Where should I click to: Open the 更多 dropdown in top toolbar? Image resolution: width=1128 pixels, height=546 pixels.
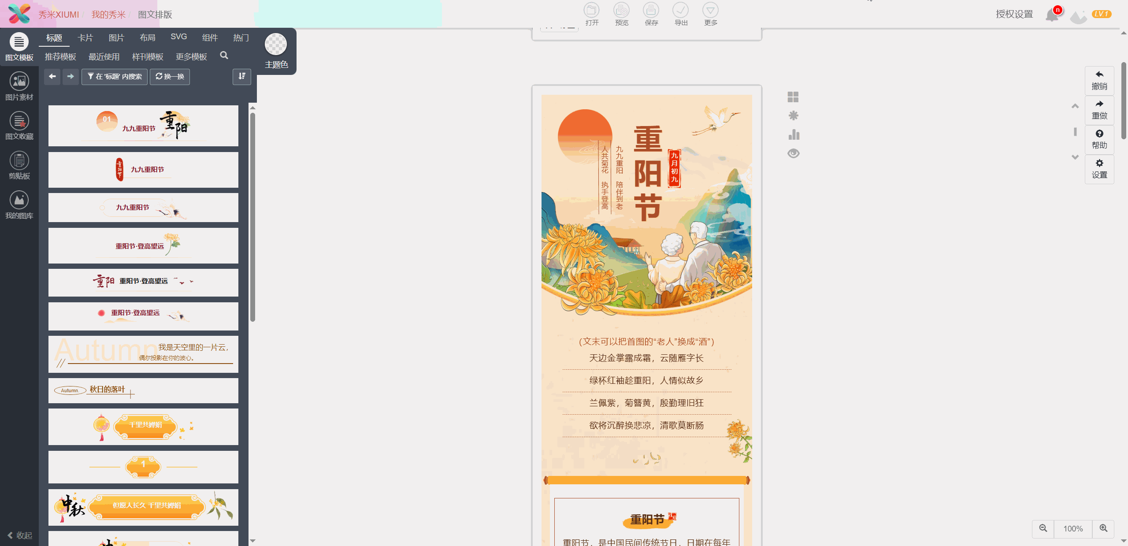coord(710,14)
